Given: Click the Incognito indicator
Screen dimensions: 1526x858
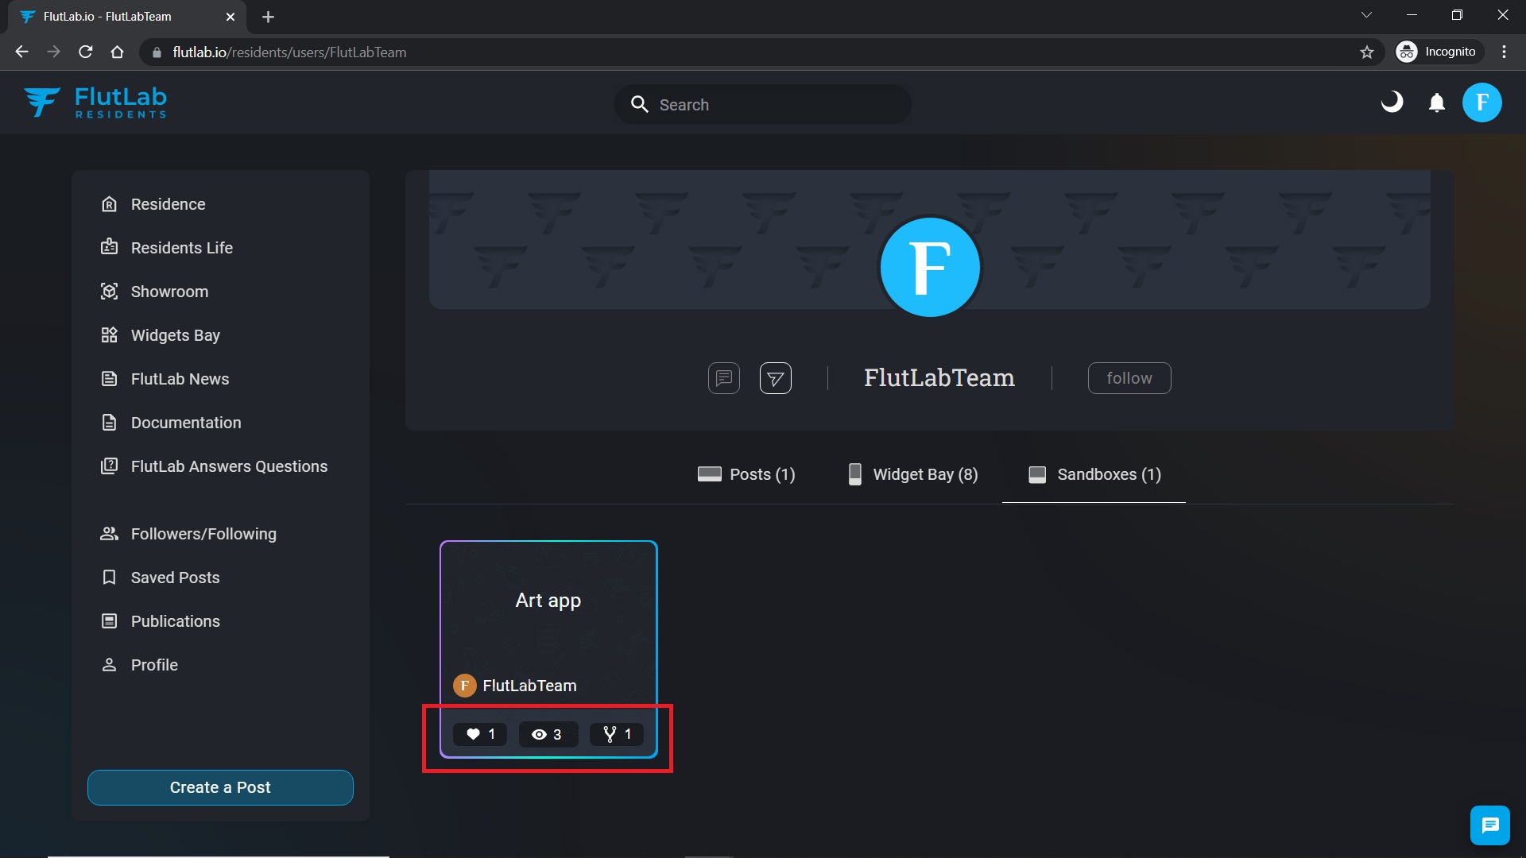Looking at the screenshot, I should tap(1439, 52).
